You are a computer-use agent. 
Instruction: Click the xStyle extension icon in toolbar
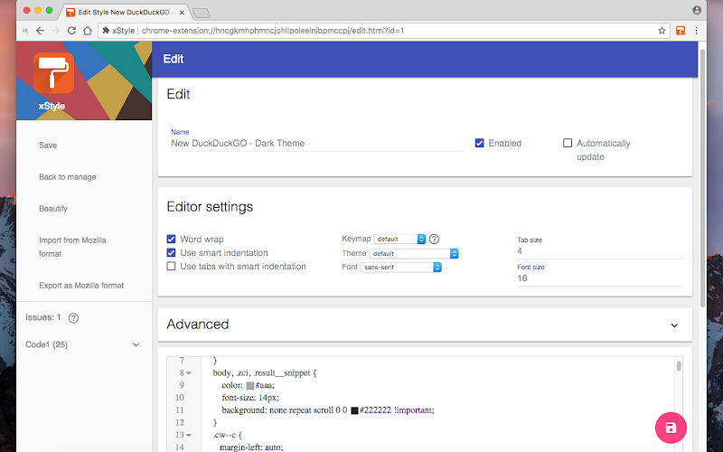pos(681,31)
